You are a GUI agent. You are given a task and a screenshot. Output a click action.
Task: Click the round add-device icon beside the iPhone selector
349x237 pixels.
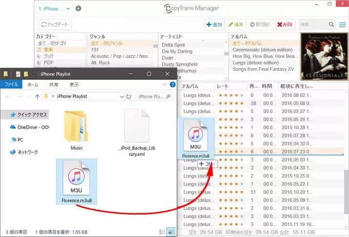(79, 8)
